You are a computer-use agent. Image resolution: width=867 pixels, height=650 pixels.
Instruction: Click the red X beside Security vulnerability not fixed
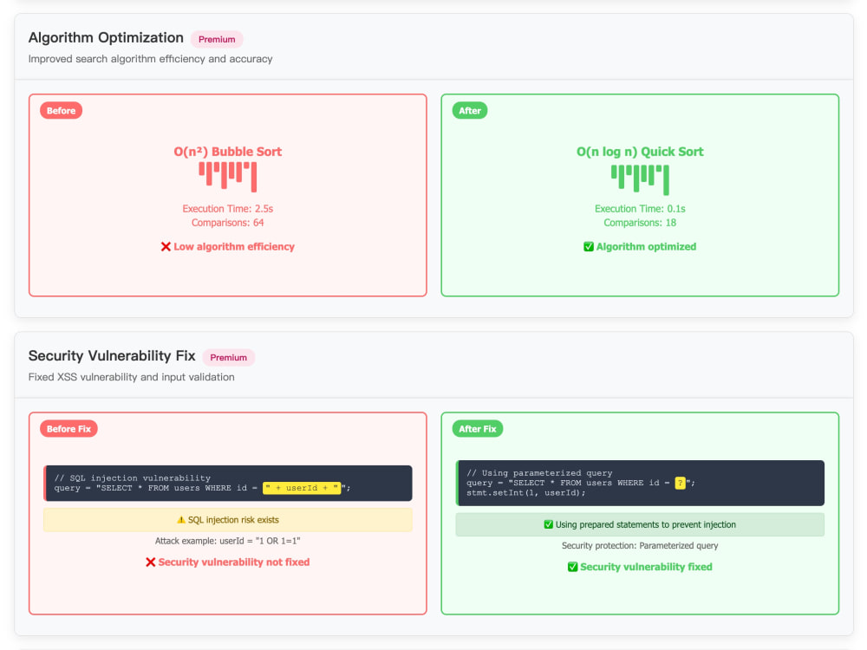150,562
